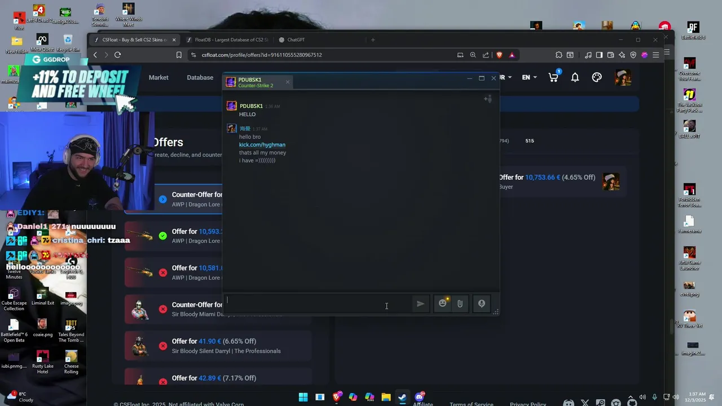The image size is (722, 406).
Task: Select the CSFloat Buy & Sell browser tab
Action: (x=134, y=40)
